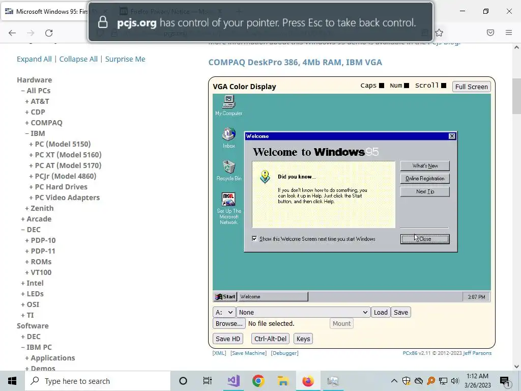Launch Chrome from taskbar
The image size is (521, 391).
258,381
